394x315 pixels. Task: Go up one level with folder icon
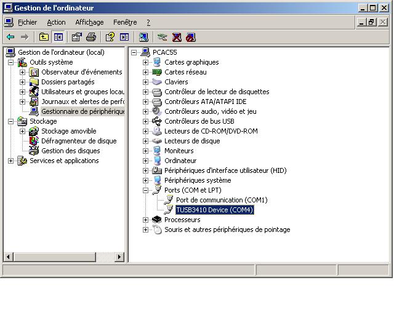[x=44, y=37]
